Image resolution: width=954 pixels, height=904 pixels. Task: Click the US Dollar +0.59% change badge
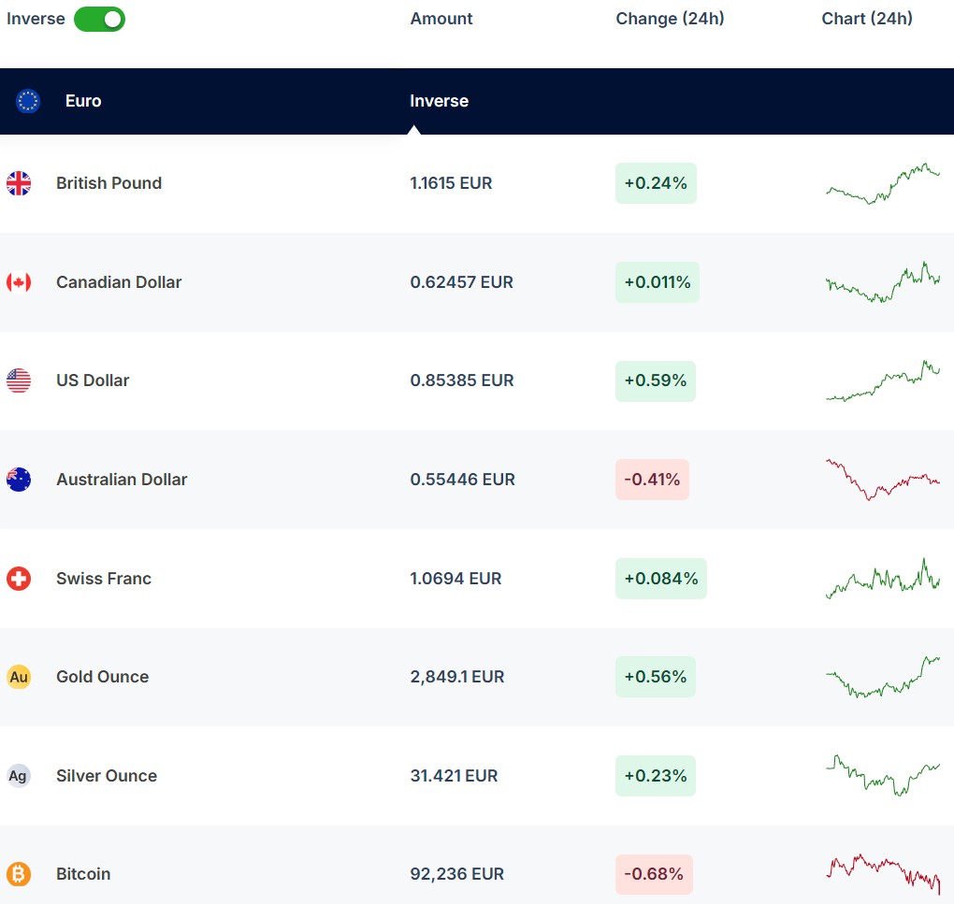coord(655,380)
